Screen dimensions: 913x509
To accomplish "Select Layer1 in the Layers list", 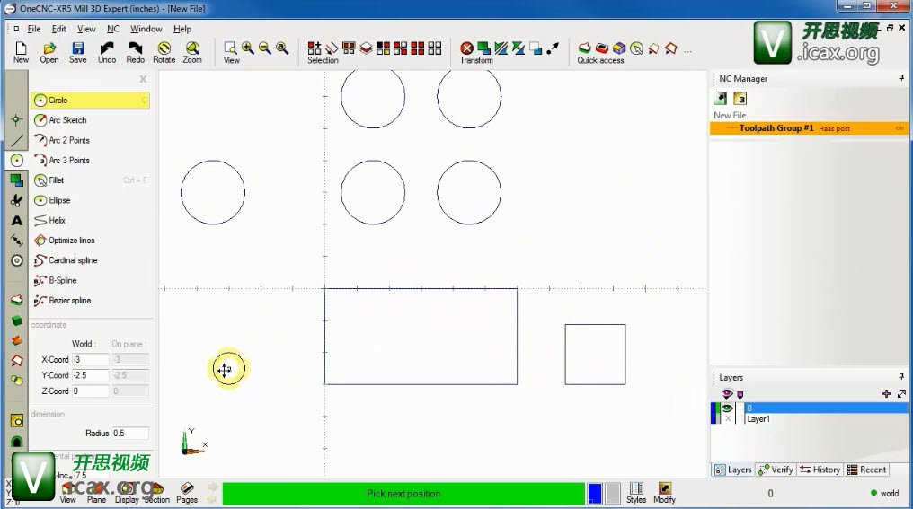I will tap(826, 419).
